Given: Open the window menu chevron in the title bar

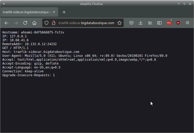Looking at the screenshot, I should point(4,4).
